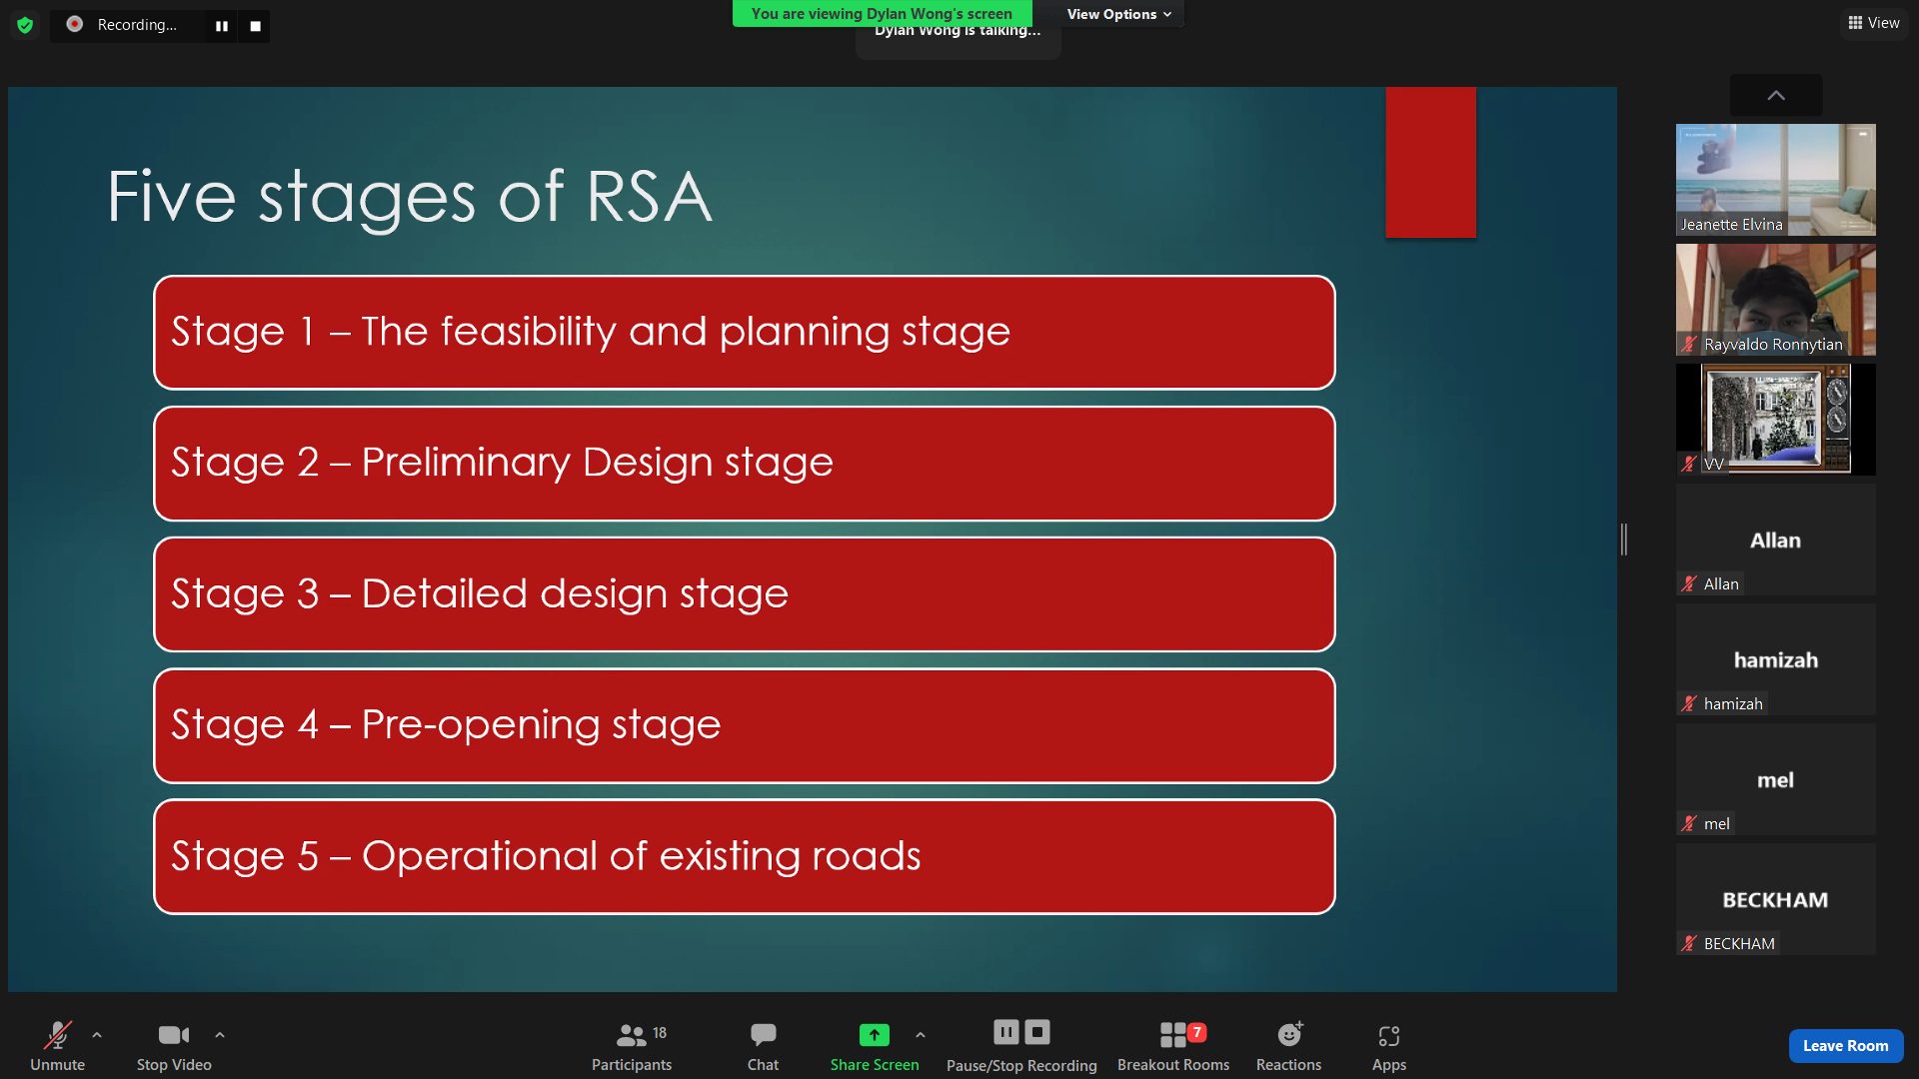The height and width of the screenshot is (1079, 1919).
Task: Expand share options arrow beside Share Screen
Action: point(921,1035)
